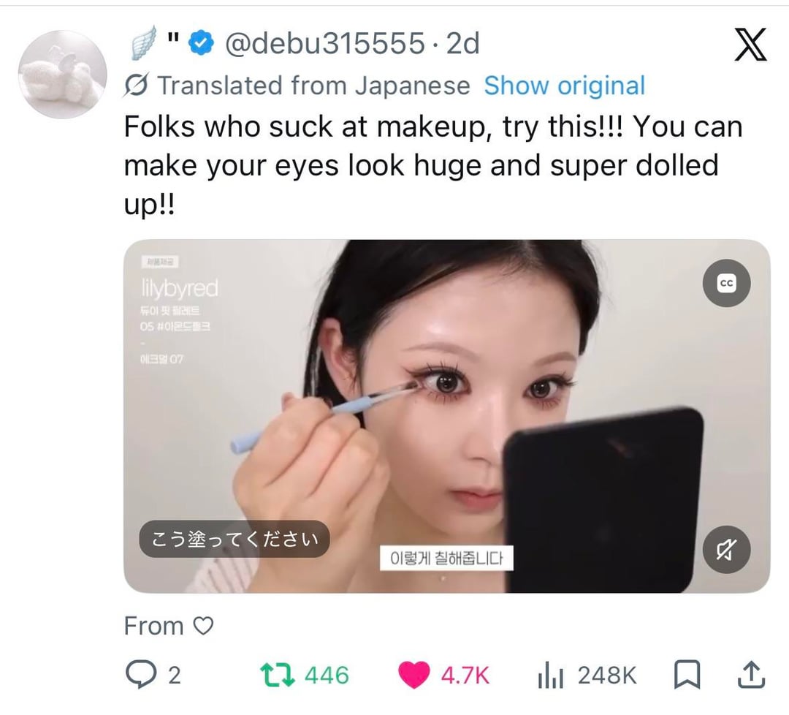Click the green retweet icon
The width and height of the screenshot is (789, 715).
(278, 675)
